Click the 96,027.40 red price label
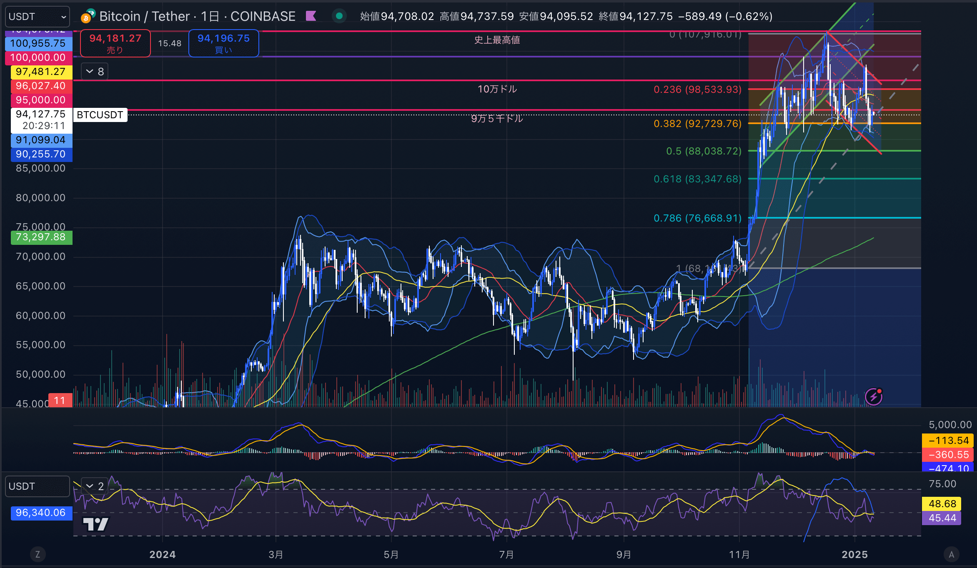Image resolution: width=977 pixels, height=568 pixels. coord(41,86)
